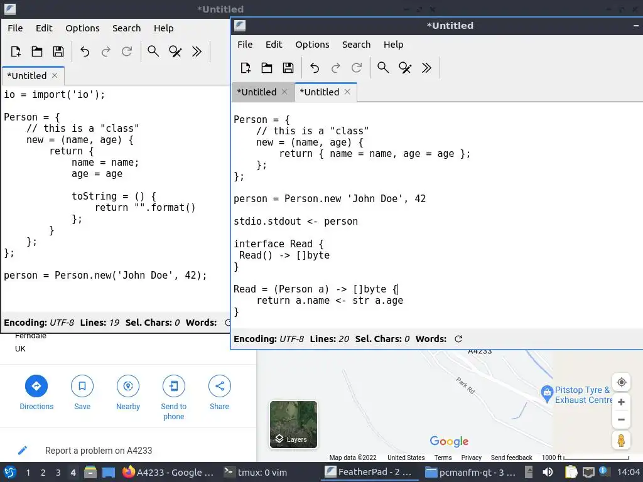Switch to tmux: 0 vim taskbar entry
Image resolution: width=643 pixels, height=482 pixels.
point(256,472)
